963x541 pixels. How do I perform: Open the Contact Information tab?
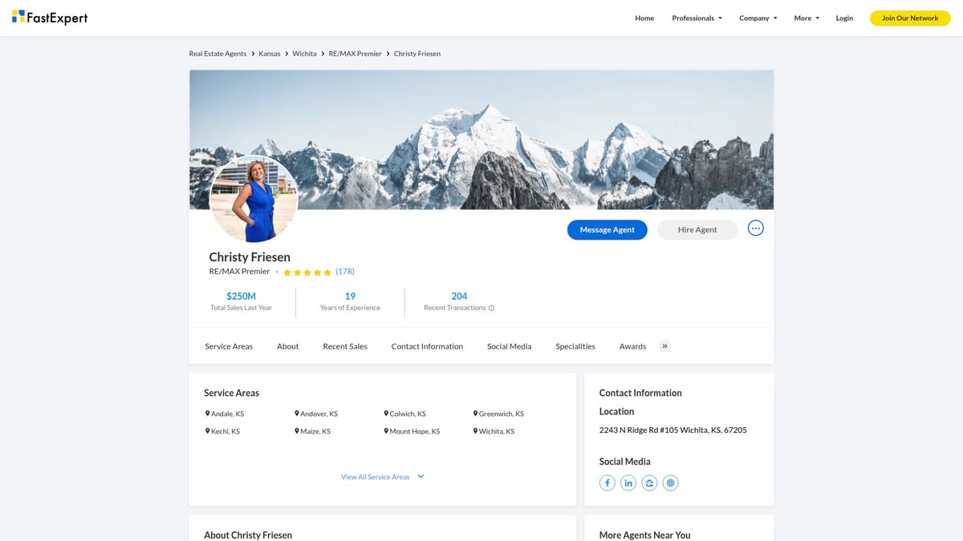tap(427, 345)
